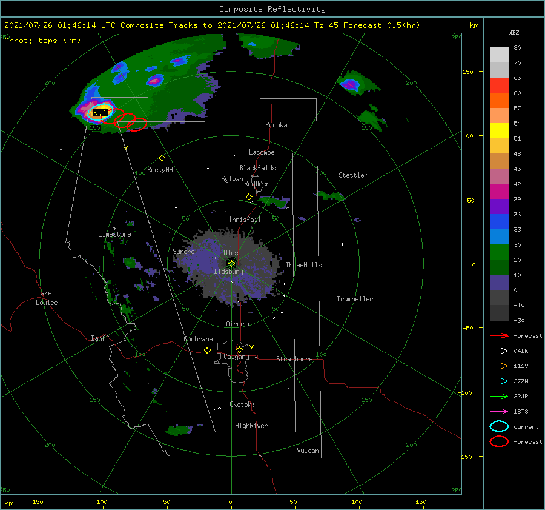Click the Lake Louise label
The image size is (545, 510).
pyautogui.click(x=47, y=298)
